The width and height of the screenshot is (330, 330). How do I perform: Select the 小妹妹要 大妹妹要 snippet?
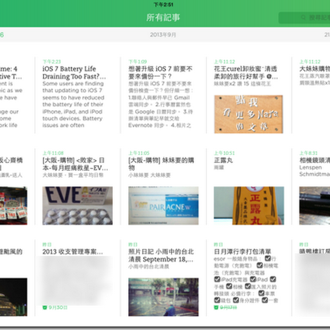tap(149, 175)
